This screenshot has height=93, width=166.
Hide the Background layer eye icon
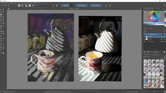[144, 41]
